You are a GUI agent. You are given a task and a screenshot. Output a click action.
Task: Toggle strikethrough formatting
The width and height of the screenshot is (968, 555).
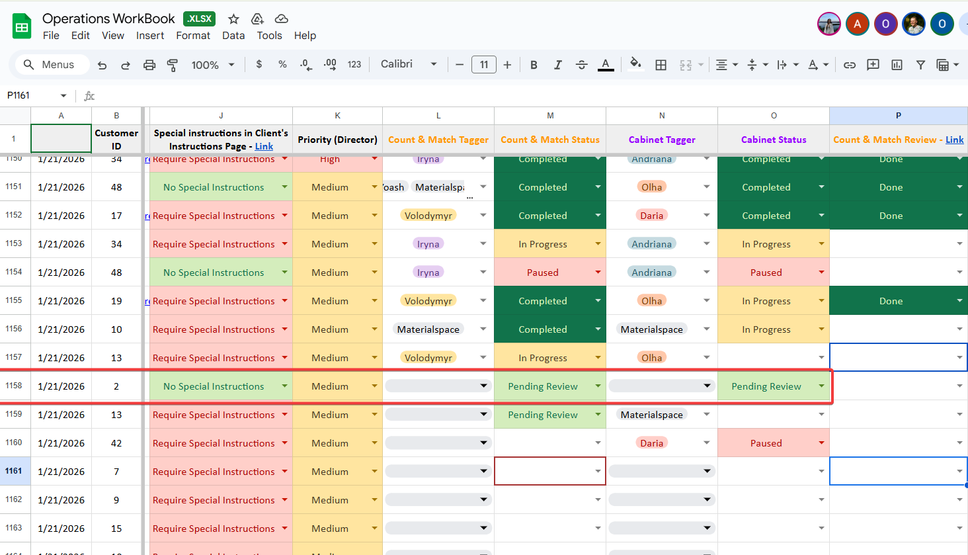(581, 65)
